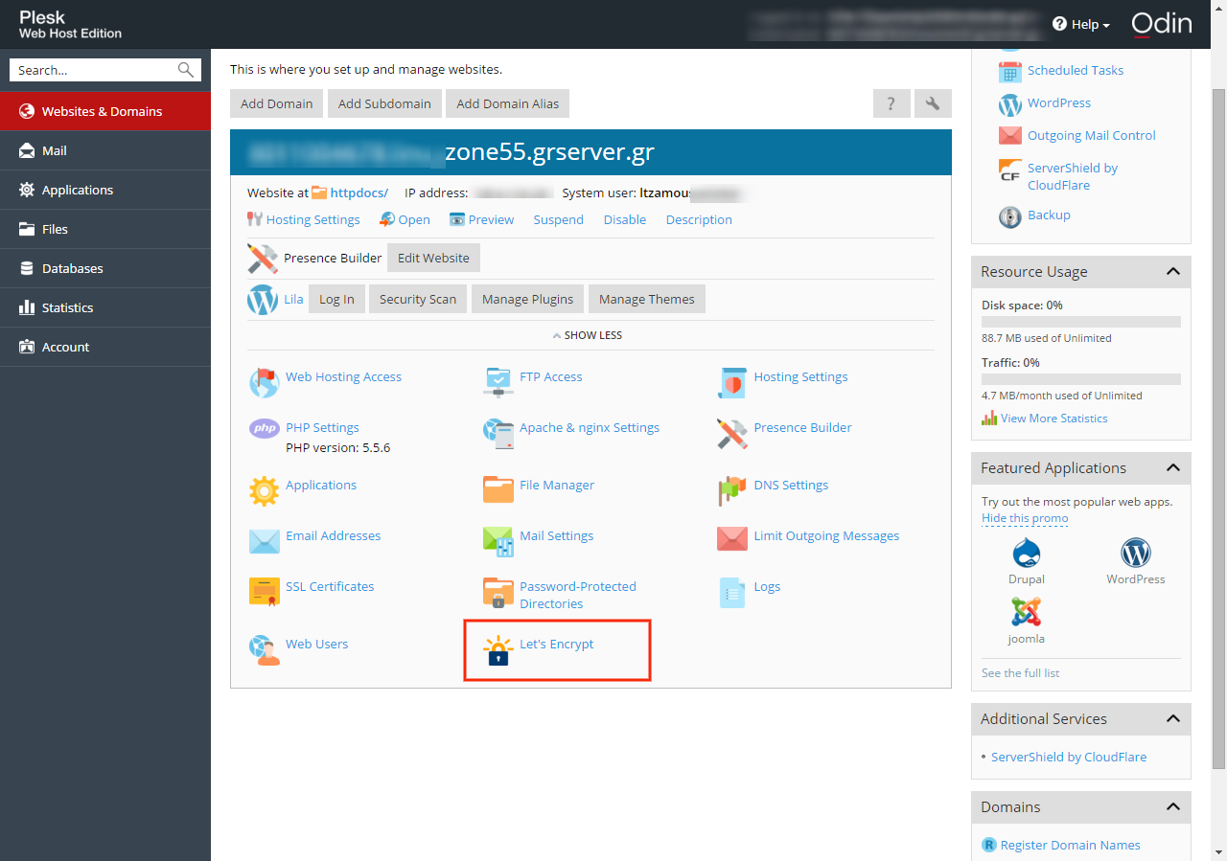Click the Outgoing Mail Control envelope icon
Screen dimensions: 1227x861
point(1010,136)
